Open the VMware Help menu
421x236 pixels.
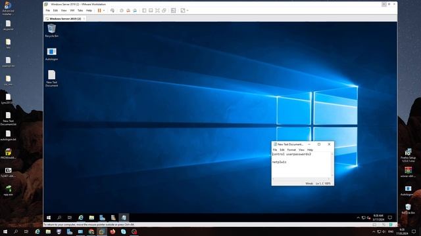89,10
